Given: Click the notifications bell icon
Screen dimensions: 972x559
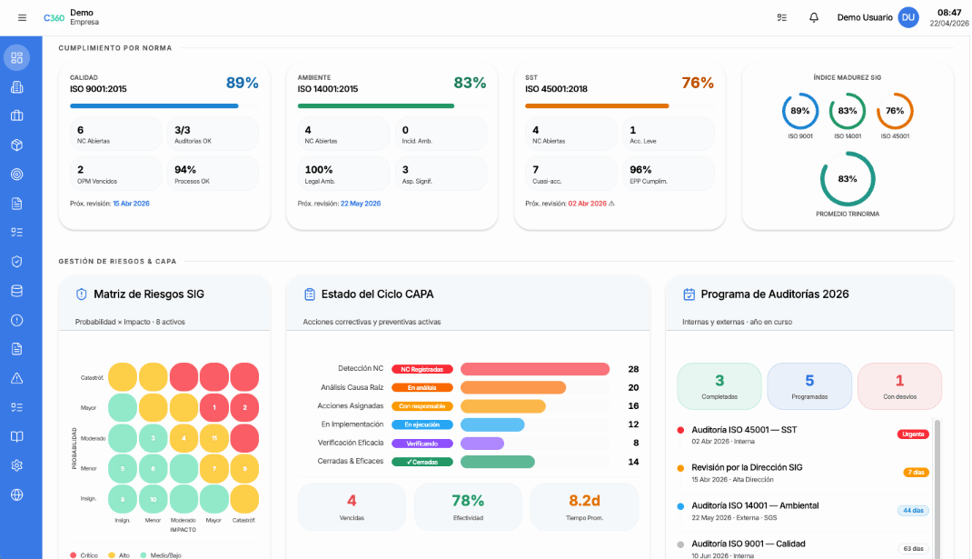Looking at the screenshot, I should click(x=814, y=17).
